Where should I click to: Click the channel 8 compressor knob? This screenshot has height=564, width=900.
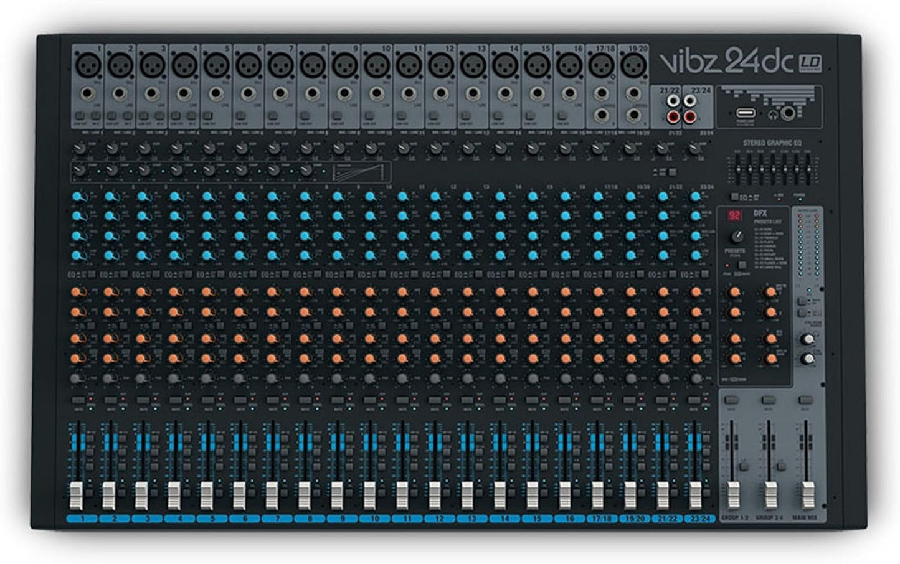click(306, 171)
